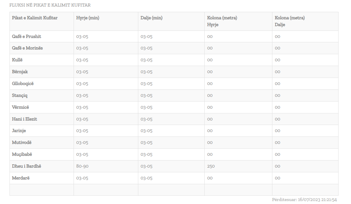Click the Hyrje (min) column header
Image resolution: width=351 pixels, height=204 pixels.
pos(88,18)
